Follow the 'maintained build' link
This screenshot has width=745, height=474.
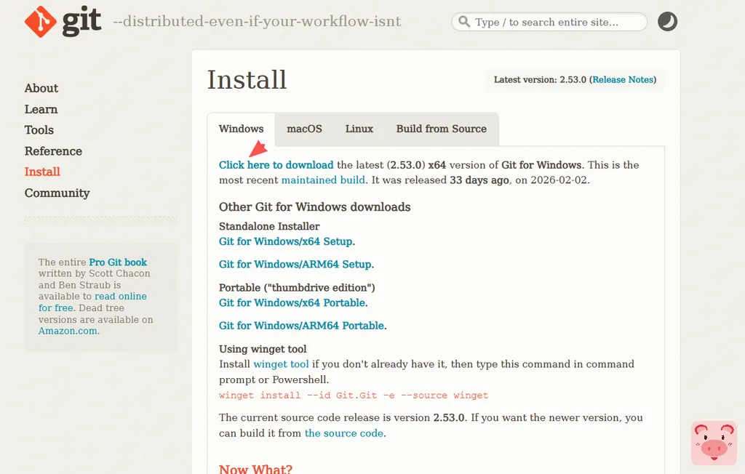(x=323, y=180)
